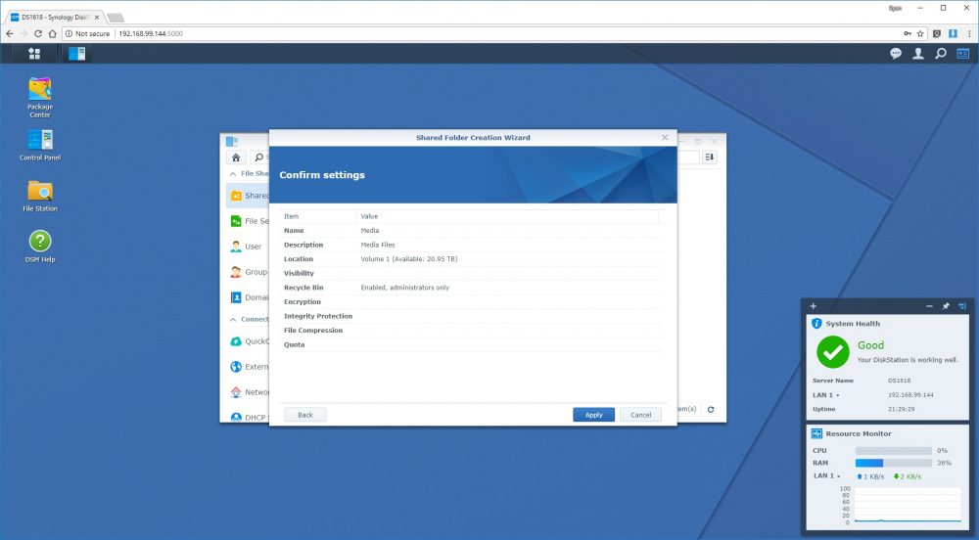This screenshot has width=979, height=540.
Task: Select the Encryption row
Action: (472, 302)
